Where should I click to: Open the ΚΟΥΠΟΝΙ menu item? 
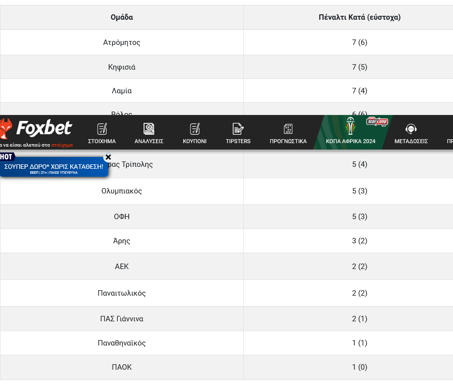[x=195, y=141]
